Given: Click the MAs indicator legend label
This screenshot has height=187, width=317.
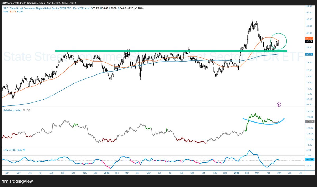Looking at the screenshot, I should pos(5,12).
